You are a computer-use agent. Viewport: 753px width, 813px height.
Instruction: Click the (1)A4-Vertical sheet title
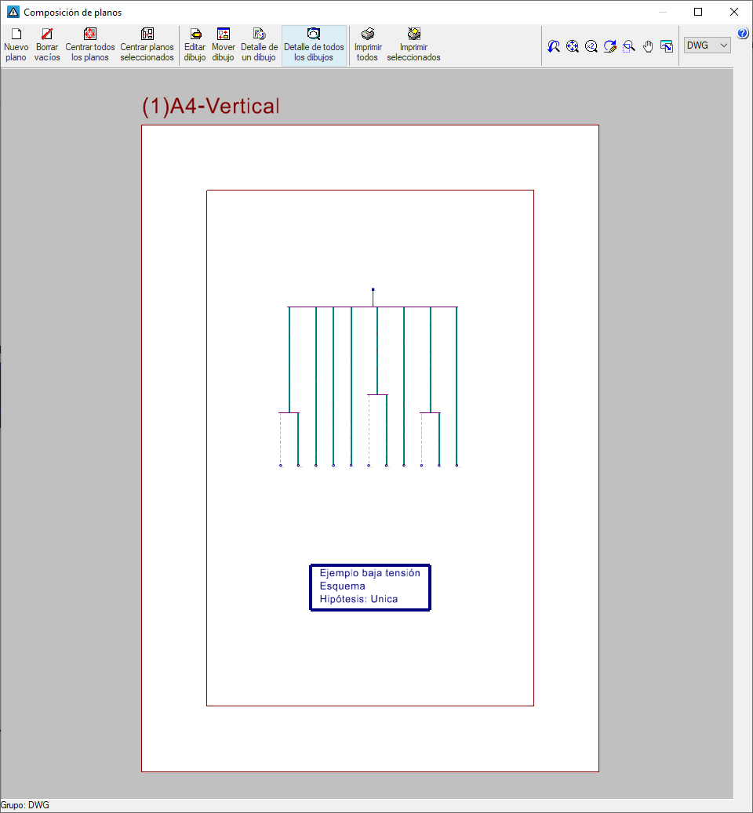click(210, 106)
